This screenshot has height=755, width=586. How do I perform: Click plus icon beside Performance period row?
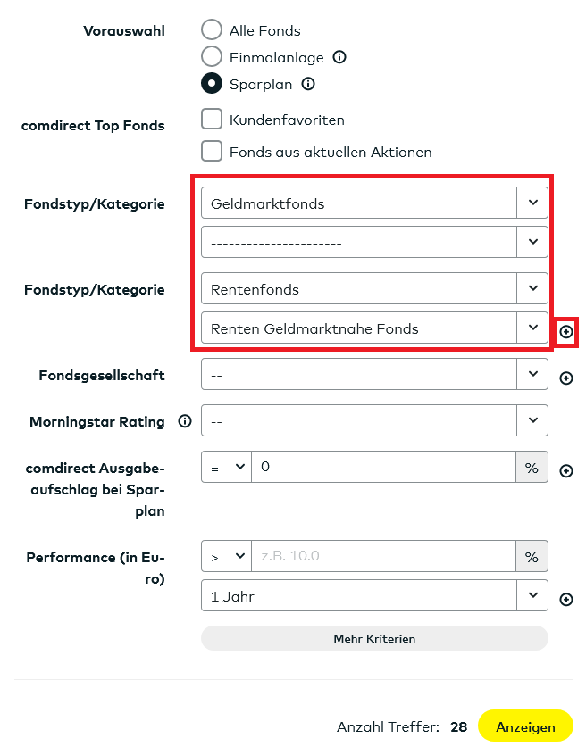coord(565,600)
